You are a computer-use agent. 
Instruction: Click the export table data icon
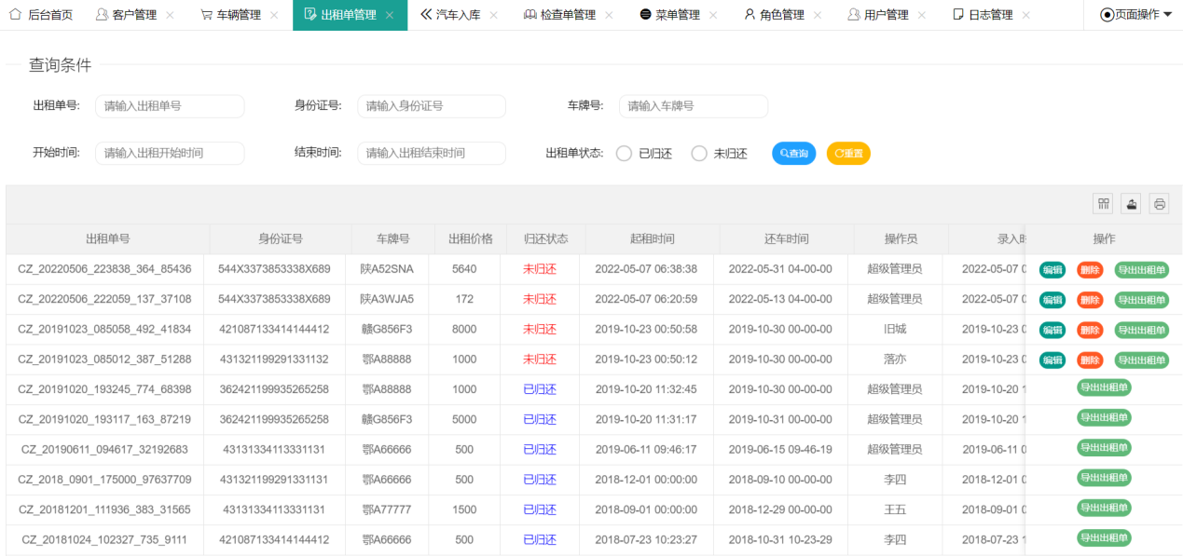point(1132,204)
